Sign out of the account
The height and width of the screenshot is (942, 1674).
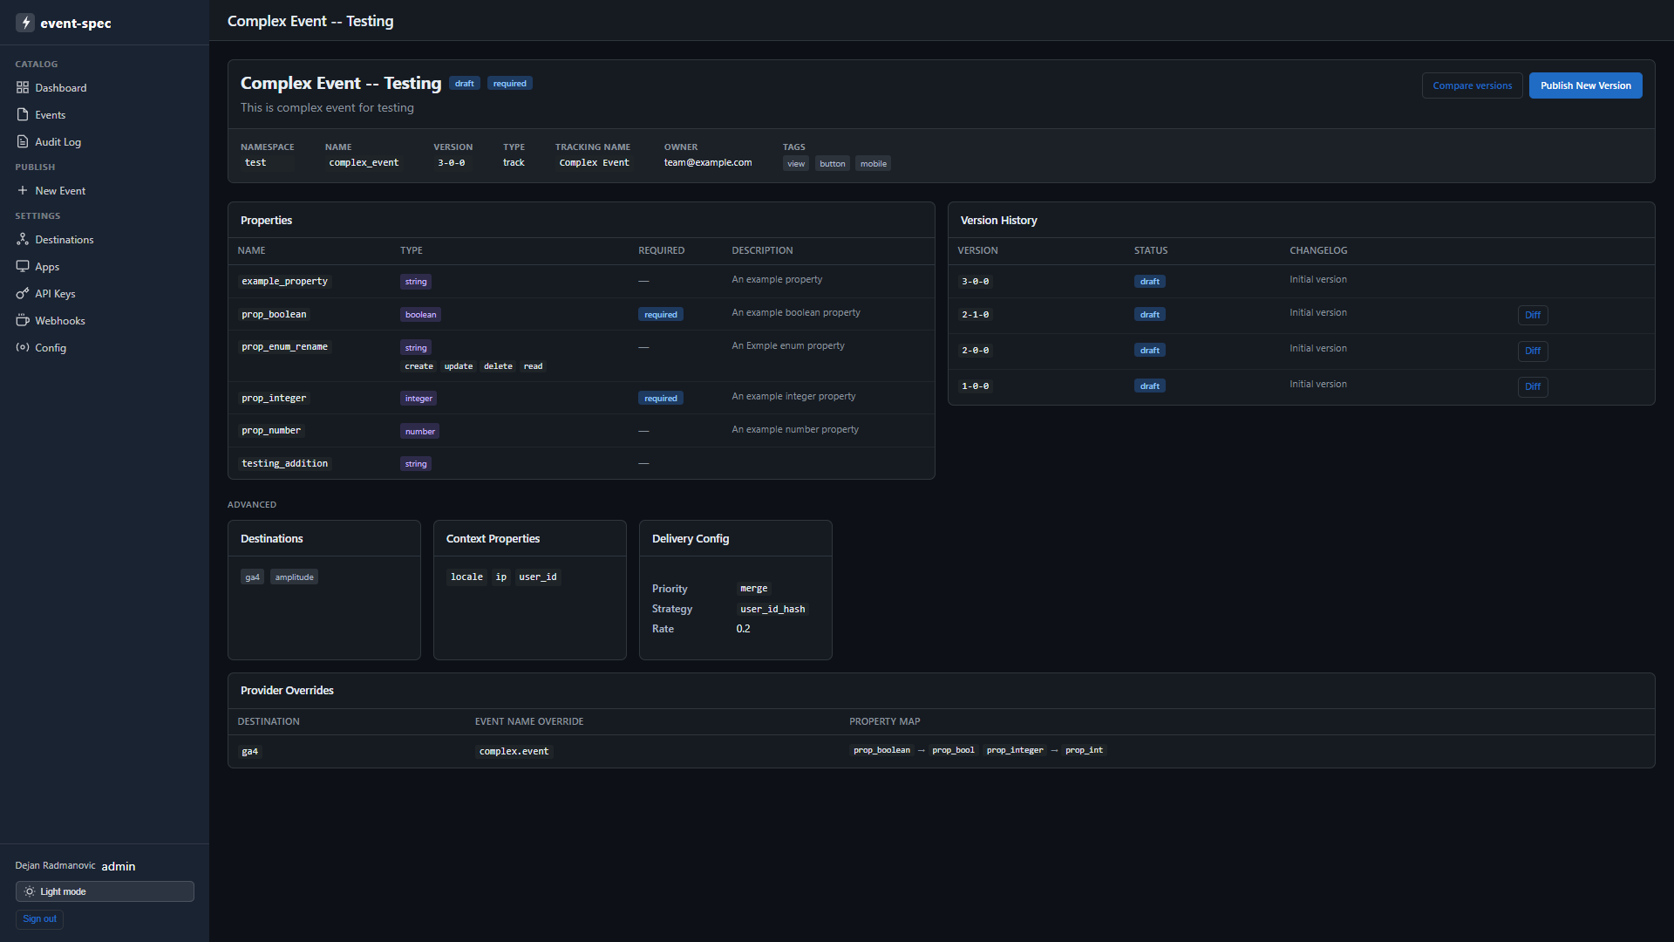point(39,919)
